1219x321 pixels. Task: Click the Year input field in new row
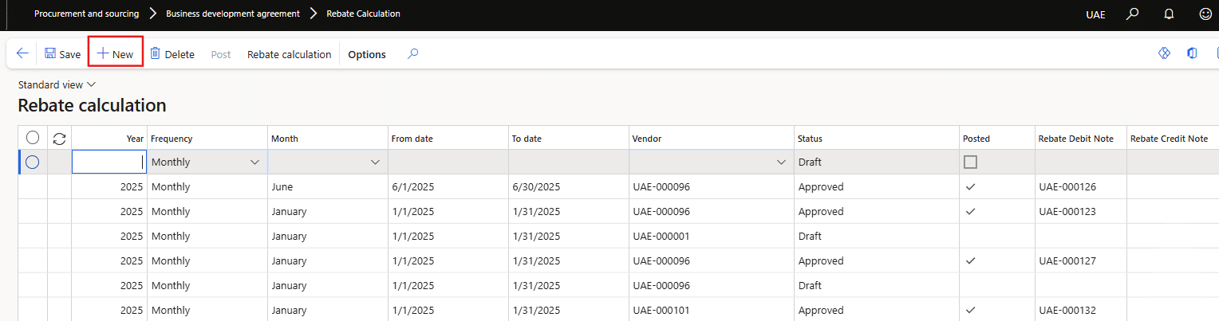pyautogui.click(x=108, y=162)
